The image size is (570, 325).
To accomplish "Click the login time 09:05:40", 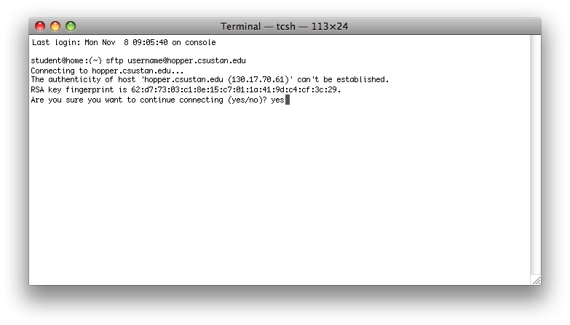I will 150,42.
